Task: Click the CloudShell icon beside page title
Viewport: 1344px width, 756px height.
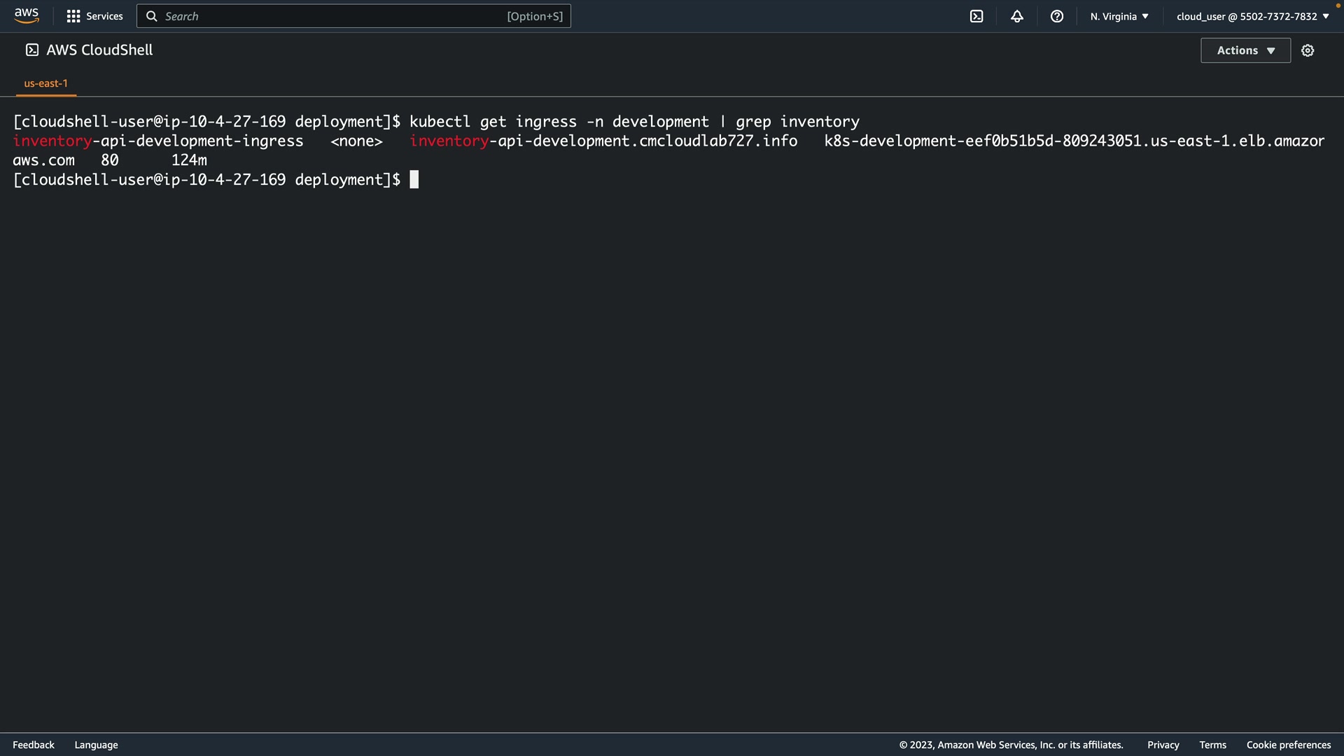Action: (32, 50)
